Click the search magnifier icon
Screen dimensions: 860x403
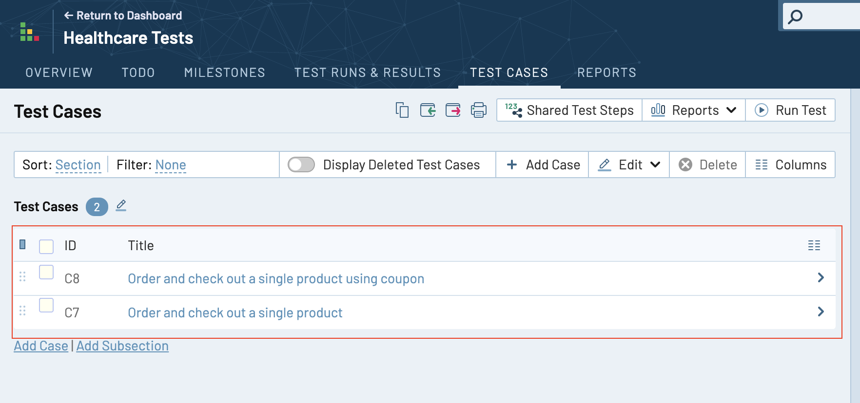pyautogui.click(x=795, y=17)
